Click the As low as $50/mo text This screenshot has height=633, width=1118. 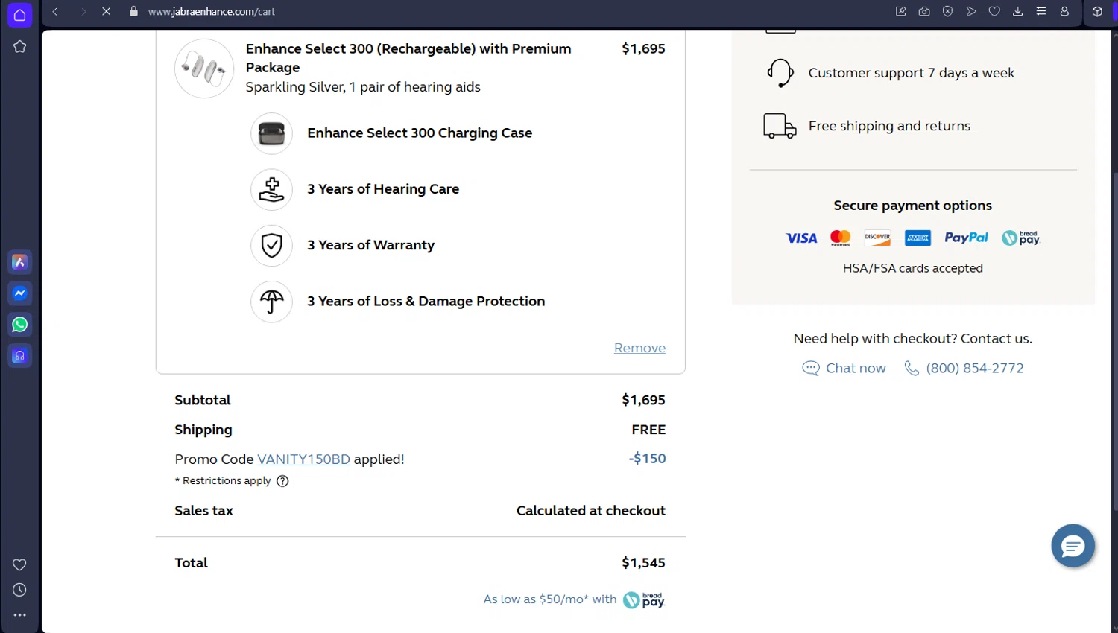pos(550,599)
